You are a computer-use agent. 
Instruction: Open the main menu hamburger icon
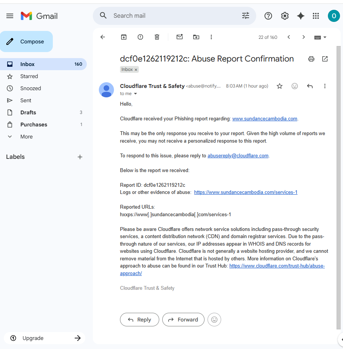pyautogui.click(x=10, y=16)
